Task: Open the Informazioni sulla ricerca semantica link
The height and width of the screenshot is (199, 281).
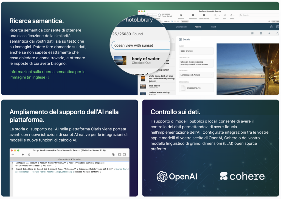Action: [x=47, y=74]
